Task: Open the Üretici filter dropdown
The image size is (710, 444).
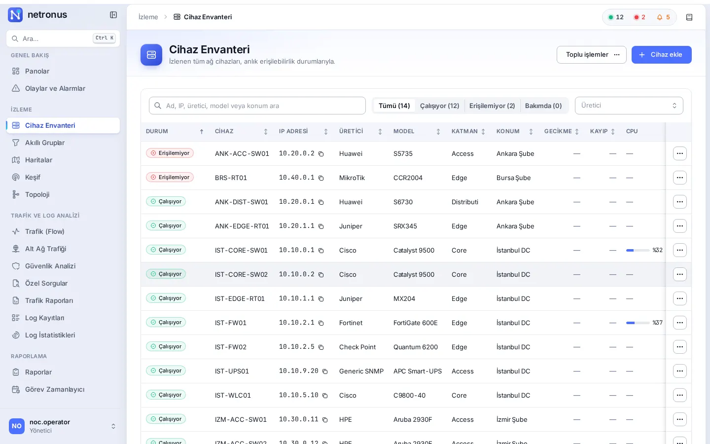Action: point(629,106)
